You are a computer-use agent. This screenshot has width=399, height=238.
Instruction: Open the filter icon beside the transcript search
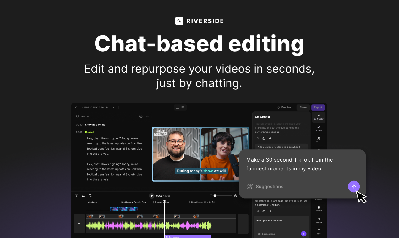pyautogui.click(x=141, y=116)
